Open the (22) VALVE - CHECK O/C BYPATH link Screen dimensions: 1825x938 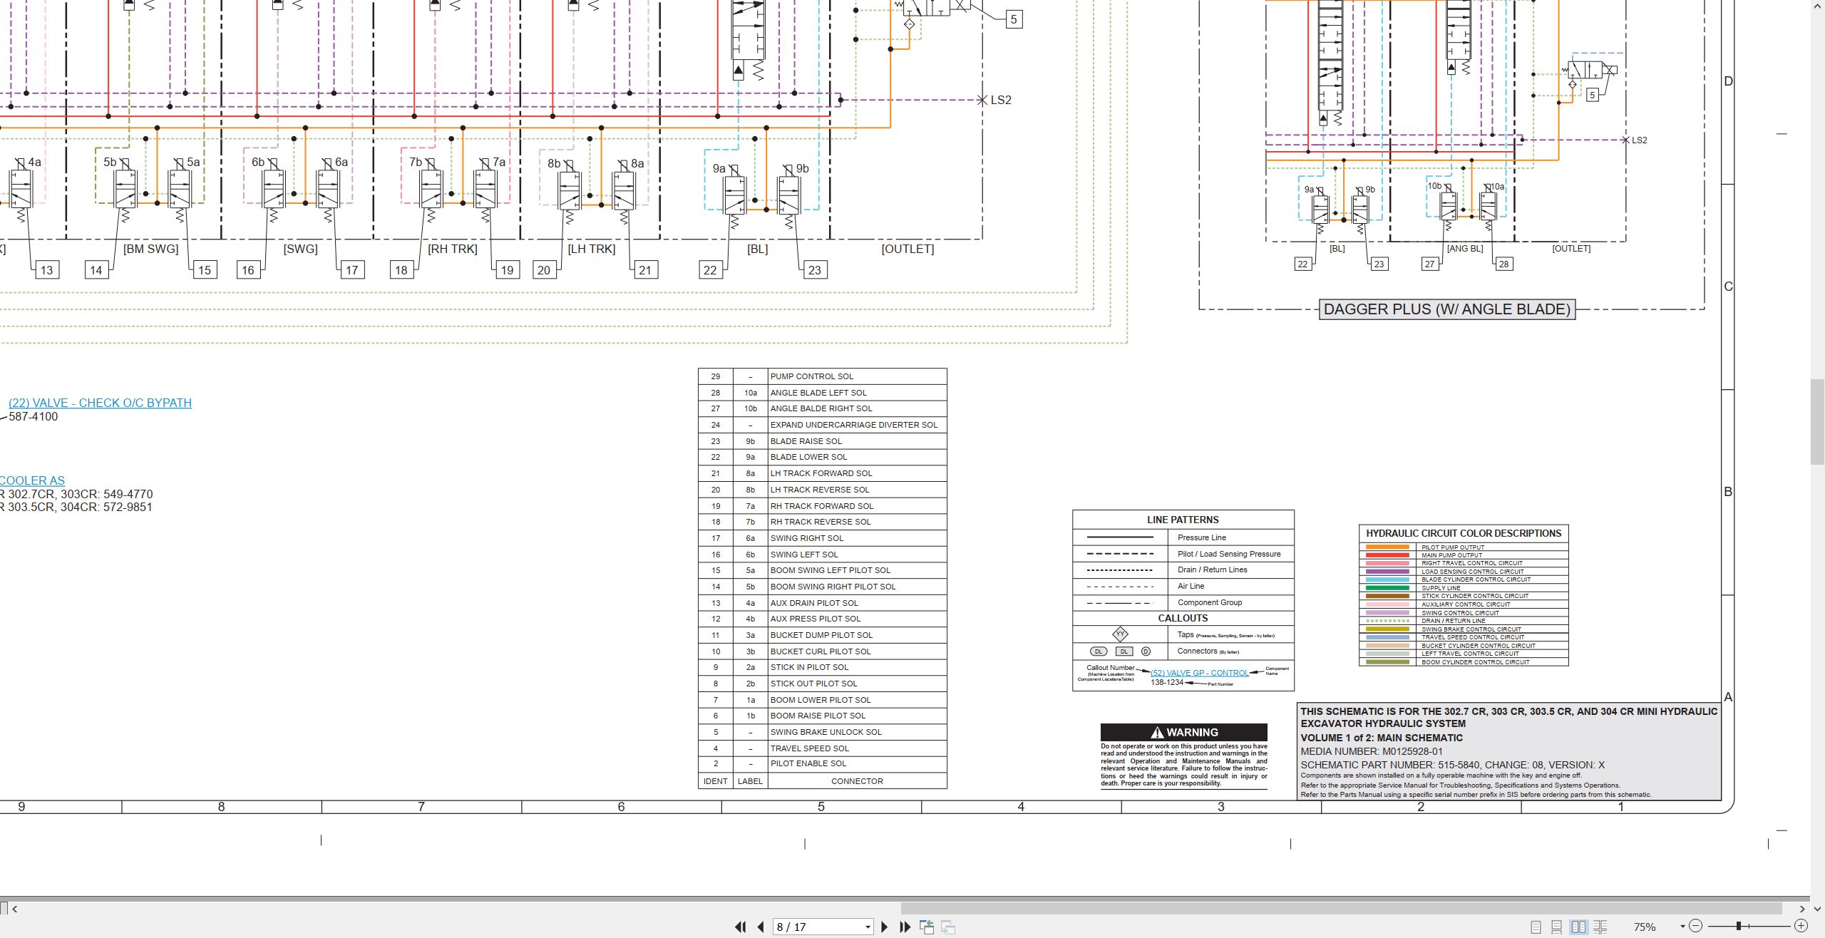click(100, 403)
